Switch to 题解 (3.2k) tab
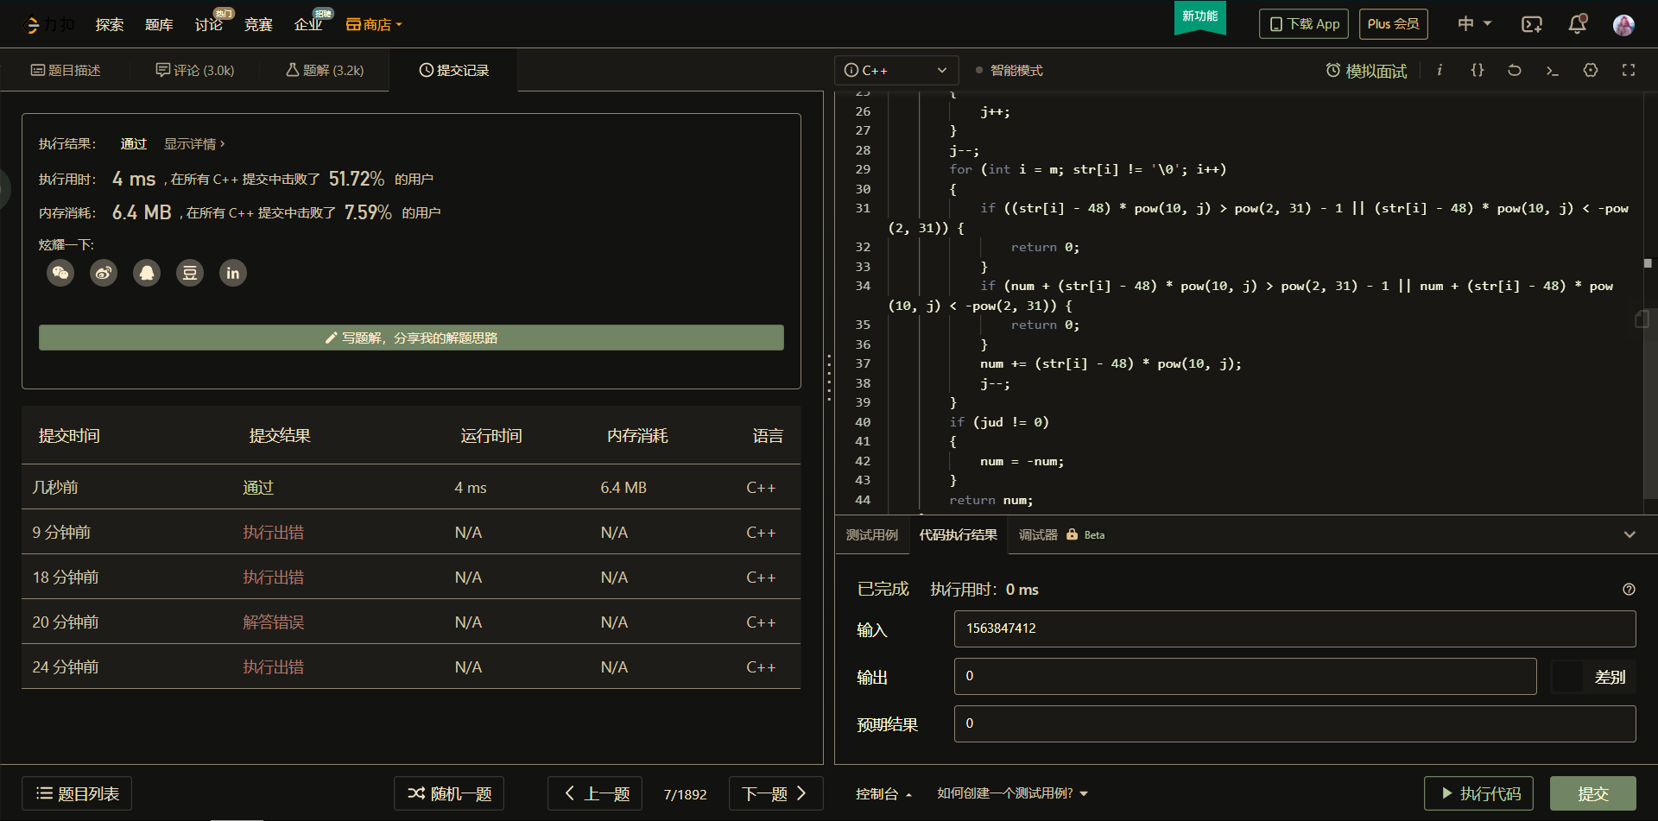Viewport: 1658px width, 821px height. (x=325, y=71)
